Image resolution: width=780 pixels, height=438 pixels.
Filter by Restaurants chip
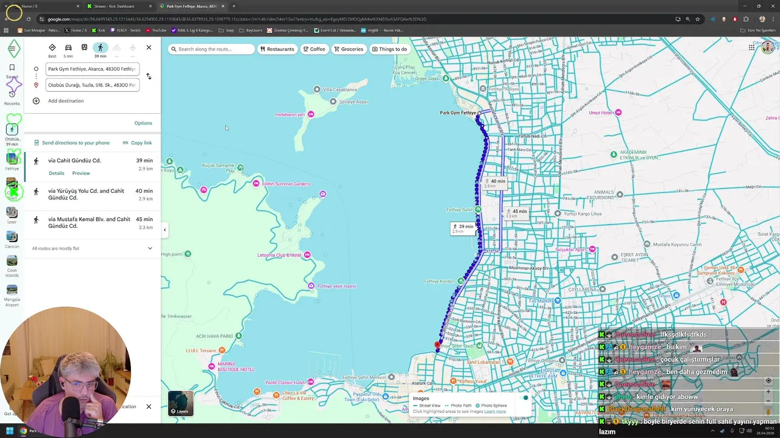coord(277,49)
